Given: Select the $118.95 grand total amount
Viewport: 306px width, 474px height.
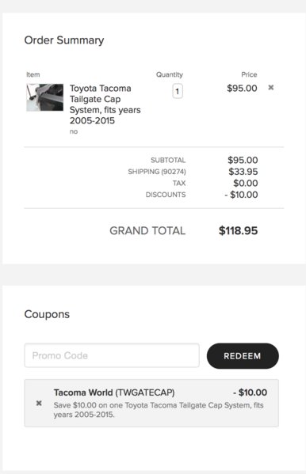Looking at the screenshot, I should click(238, 230).
